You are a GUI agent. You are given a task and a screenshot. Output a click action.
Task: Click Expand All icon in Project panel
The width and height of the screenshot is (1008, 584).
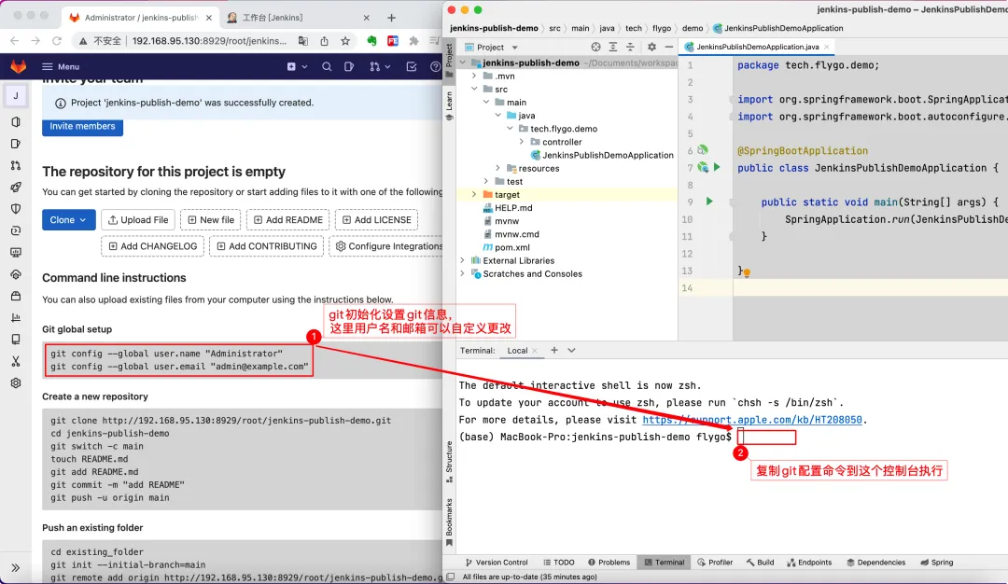(x=613, y=47)
